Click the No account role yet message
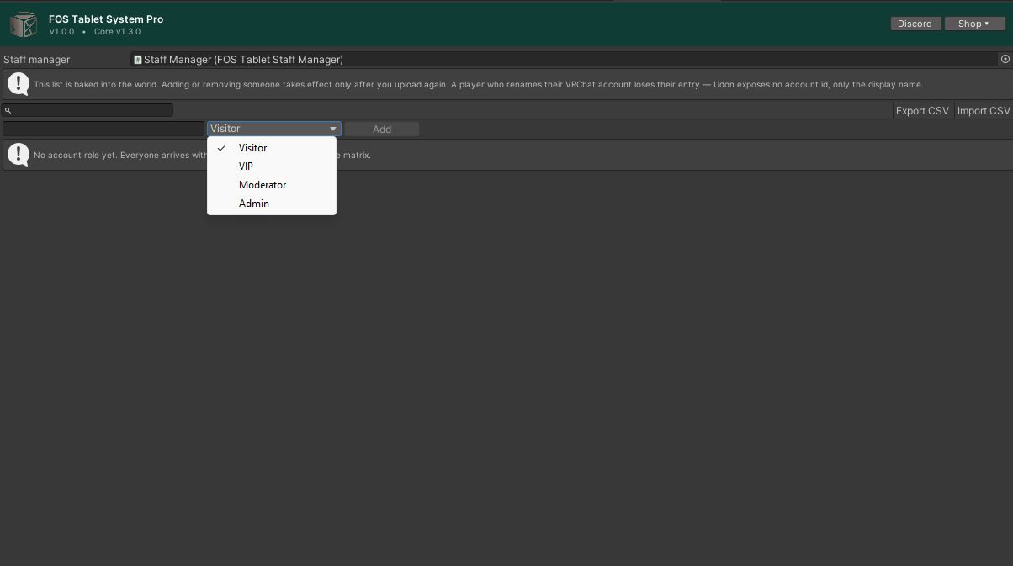 (202, 156)
